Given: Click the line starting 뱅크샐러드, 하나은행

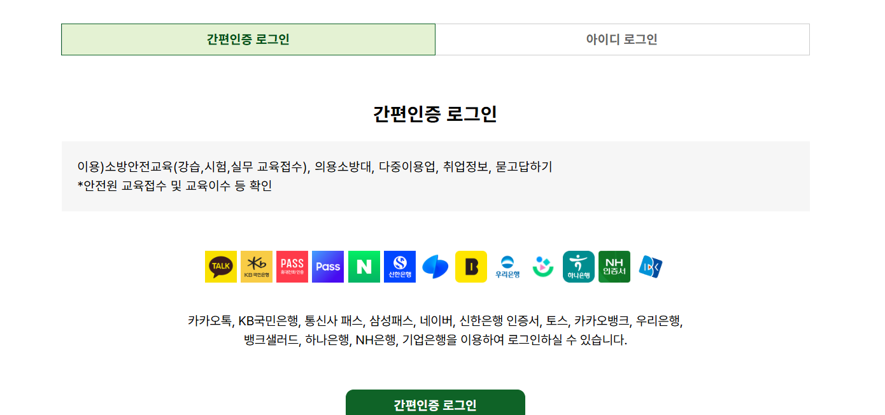Looking at the screenshot, I should click(x=435, y=340).
